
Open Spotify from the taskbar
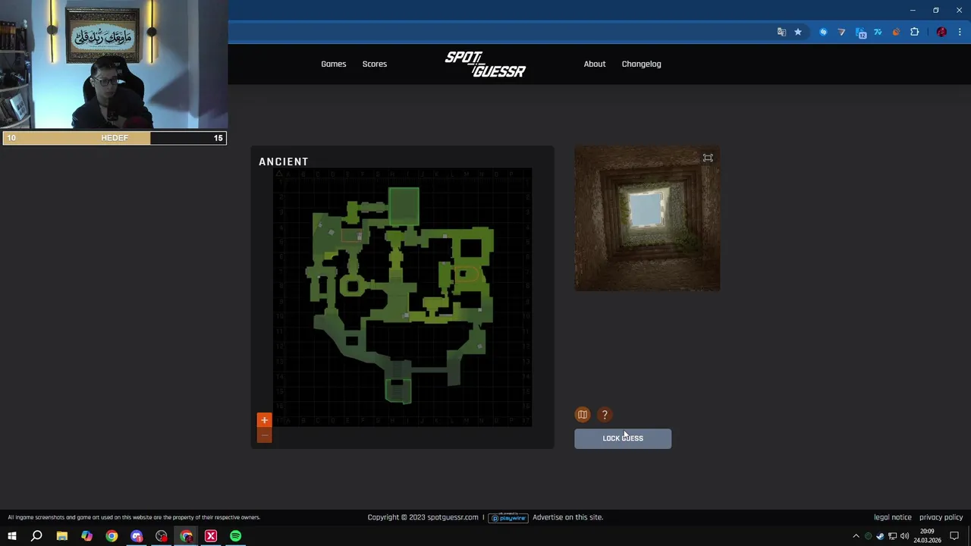click(x=236, y=536)
